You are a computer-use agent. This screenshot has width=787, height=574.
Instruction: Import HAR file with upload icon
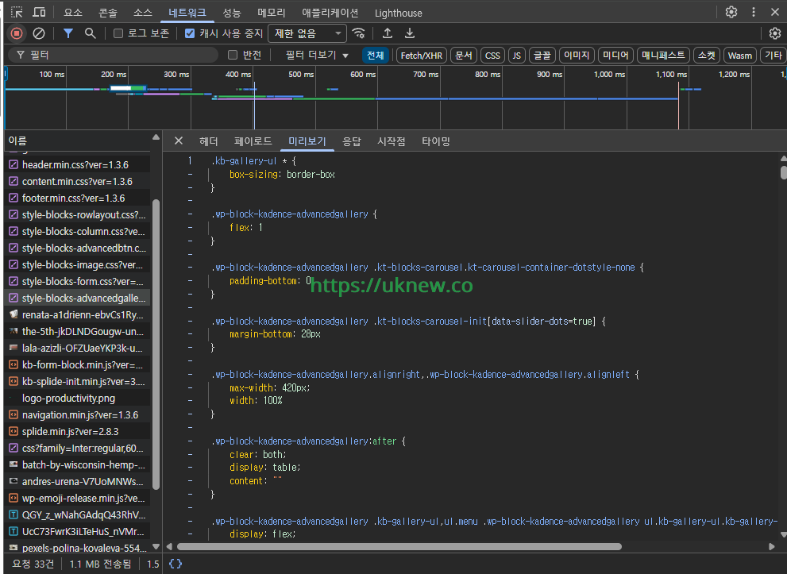(x=388, y=33)
